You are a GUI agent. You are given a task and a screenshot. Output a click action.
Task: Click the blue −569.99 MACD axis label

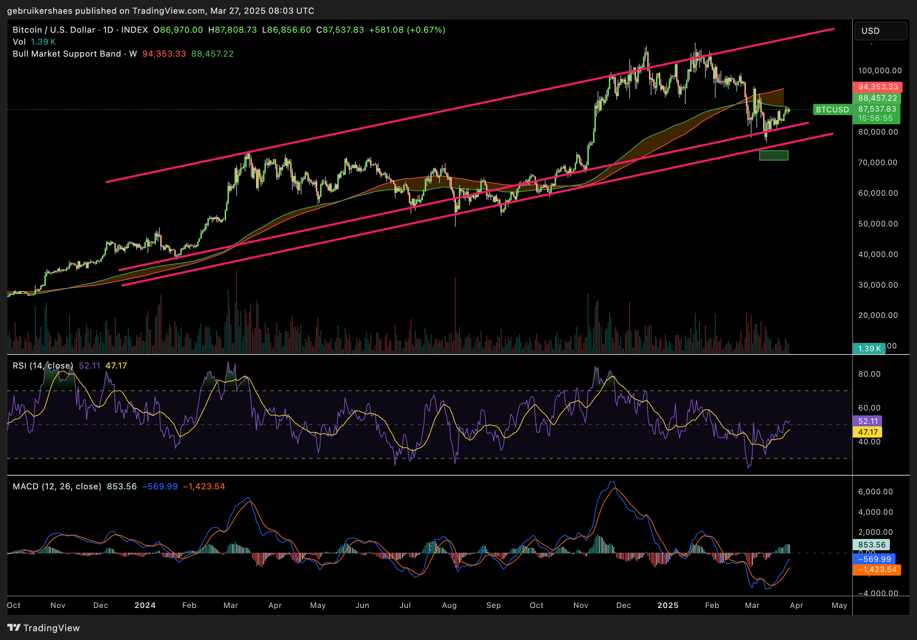tap(874, 559)
